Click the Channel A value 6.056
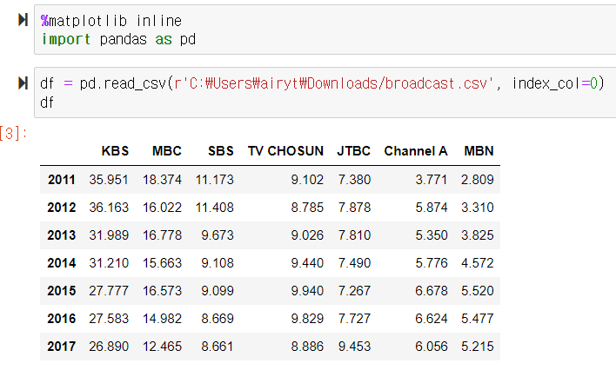 click(432, 347)
